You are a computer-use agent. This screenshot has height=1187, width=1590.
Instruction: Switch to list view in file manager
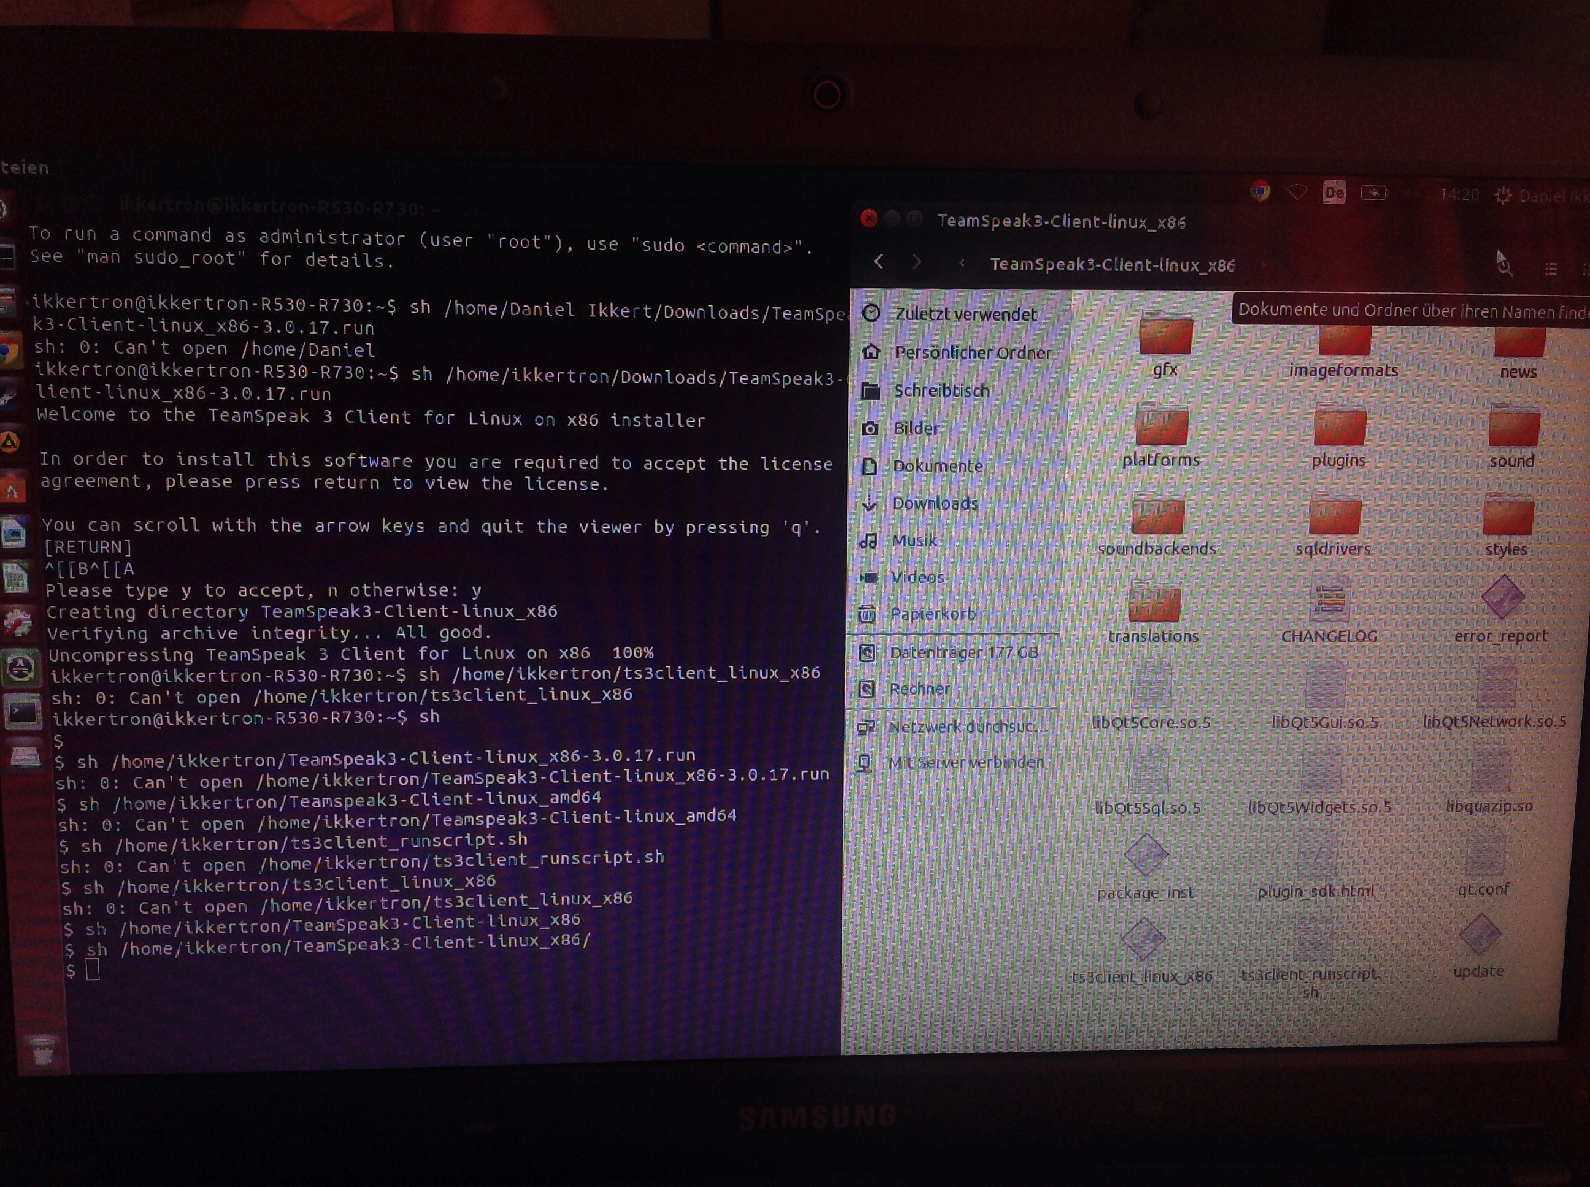1551,269
